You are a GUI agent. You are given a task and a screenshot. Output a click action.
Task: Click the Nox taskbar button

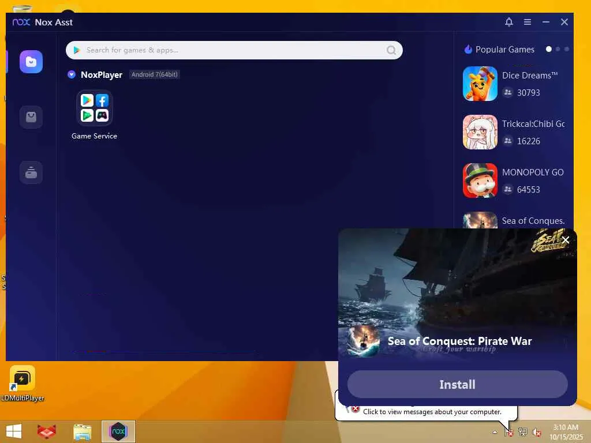118,431
